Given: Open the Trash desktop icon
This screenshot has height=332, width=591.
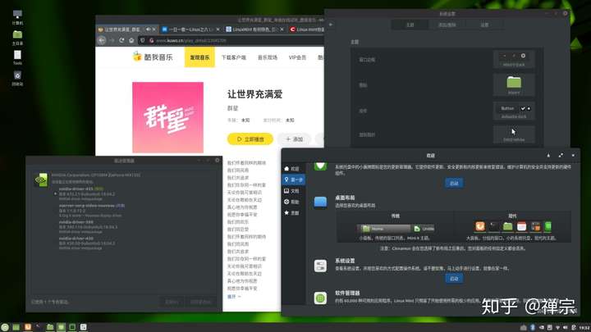Looking at the screenshot, I should (17, 78).
